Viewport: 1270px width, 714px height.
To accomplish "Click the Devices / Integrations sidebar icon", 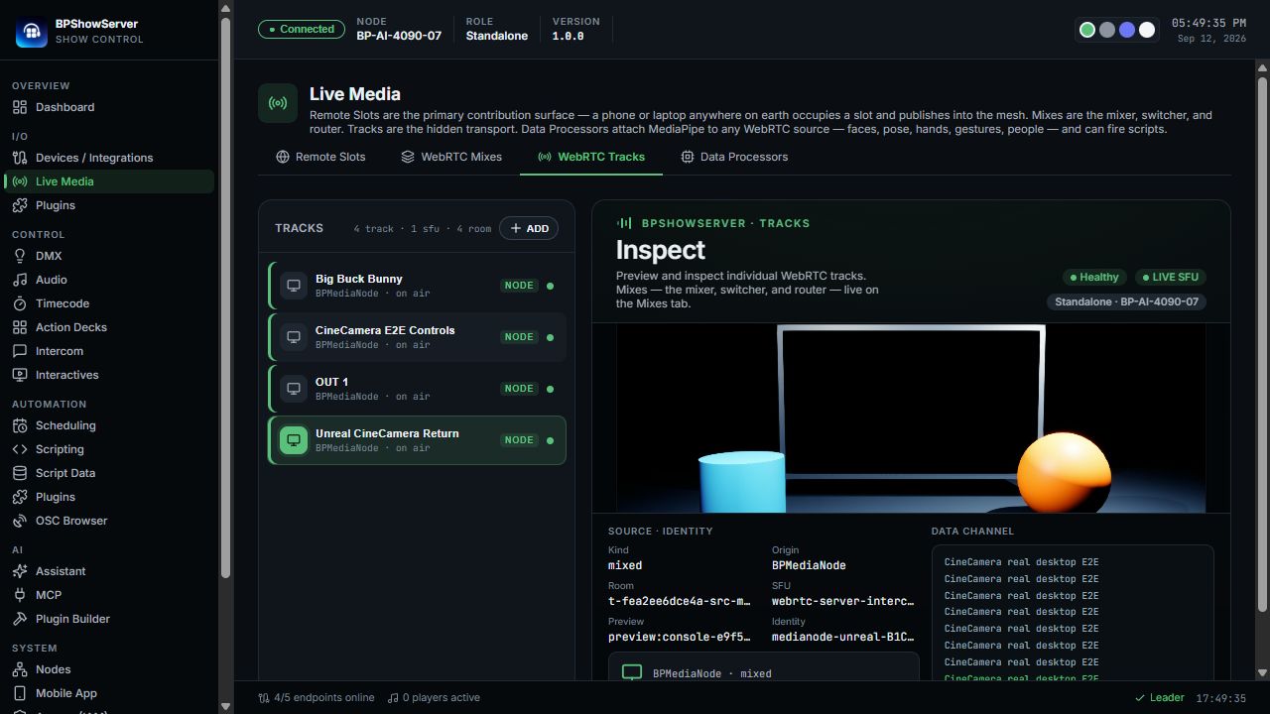I will [x=20, y=158].
